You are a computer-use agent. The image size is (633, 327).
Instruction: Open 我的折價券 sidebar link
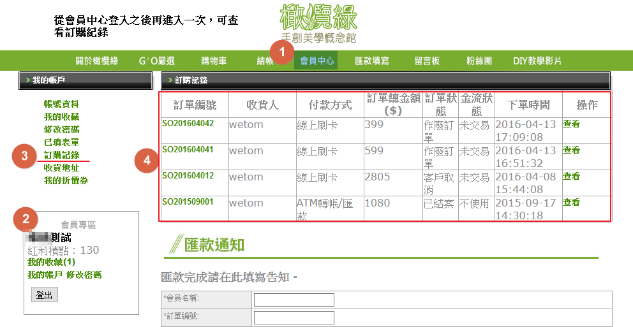66,180
